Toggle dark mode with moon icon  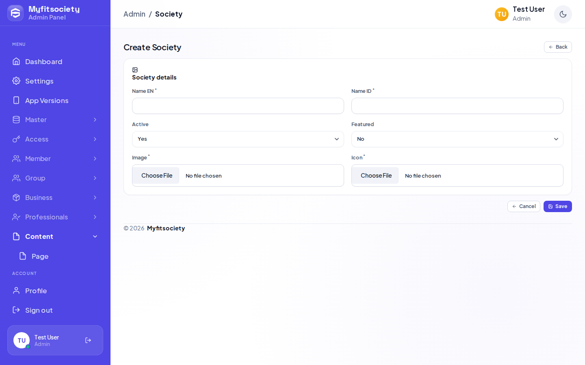(563, 14)
